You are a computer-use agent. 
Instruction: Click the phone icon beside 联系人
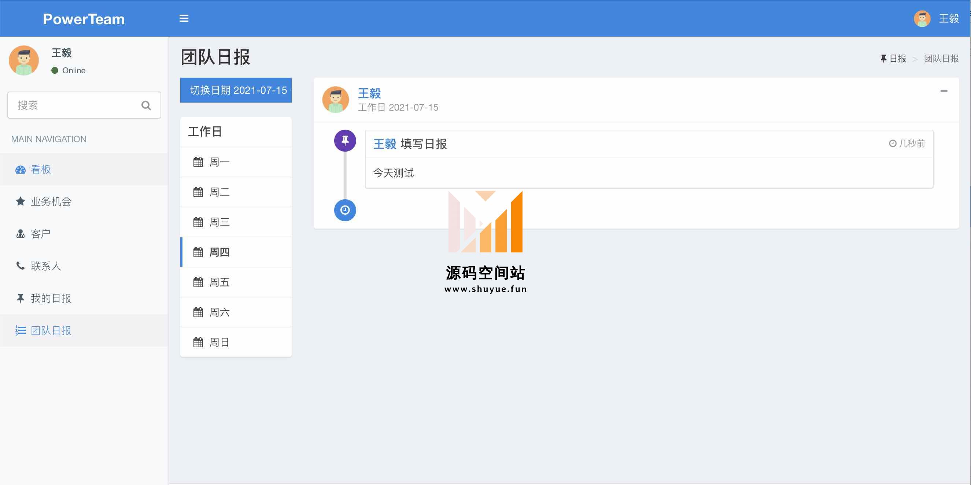(21, 266)
